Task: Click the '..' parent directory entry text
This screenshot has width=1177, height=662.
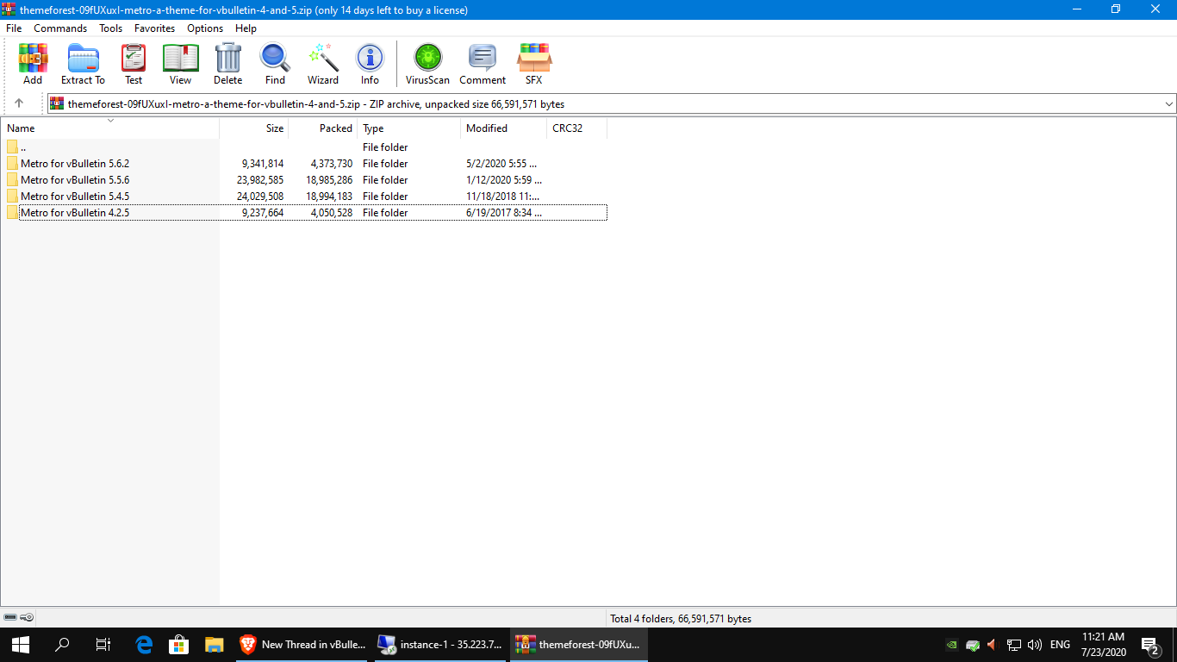Action: pyautogui.click(x=23, y=147)
